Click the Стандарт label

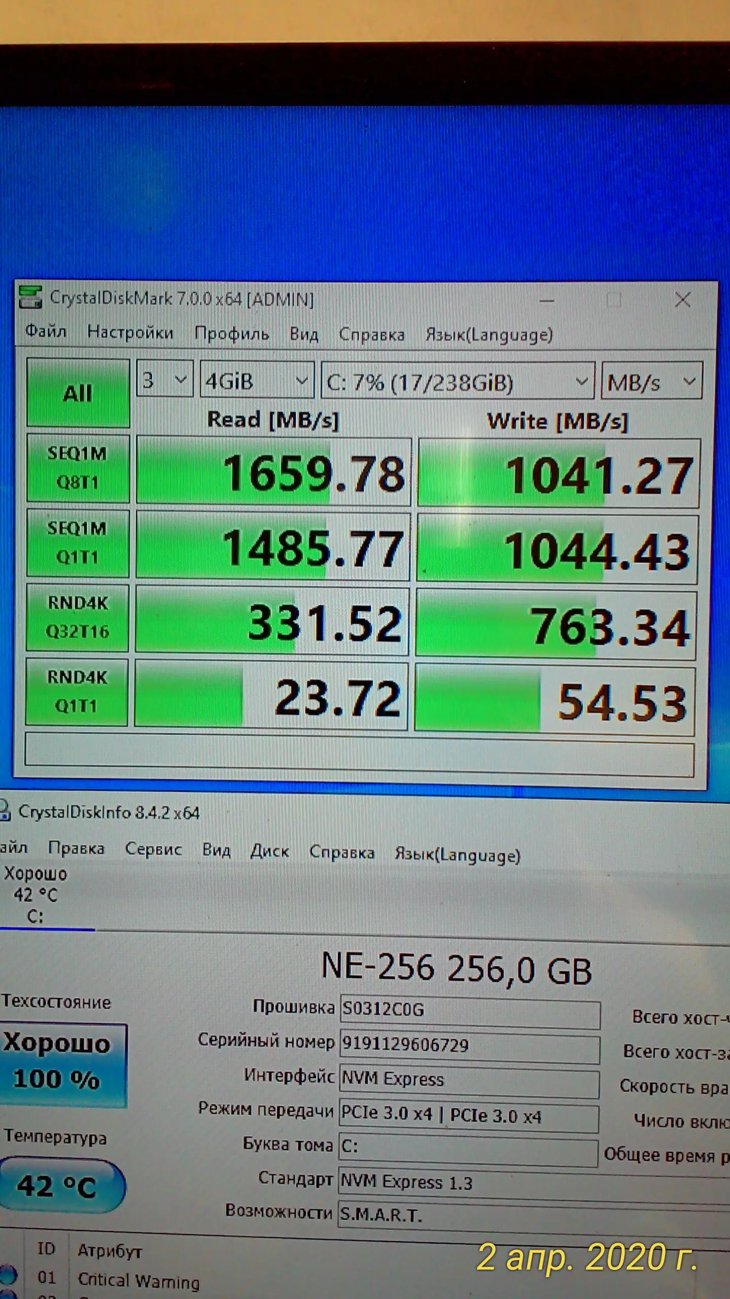point(296,1178)
